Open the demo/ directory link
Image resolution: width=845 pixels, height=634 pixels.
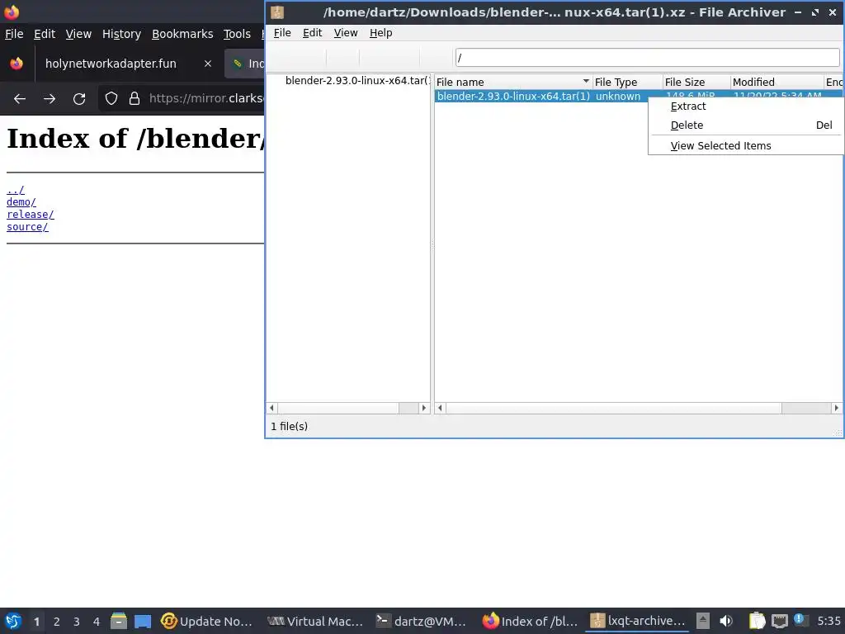21,202
